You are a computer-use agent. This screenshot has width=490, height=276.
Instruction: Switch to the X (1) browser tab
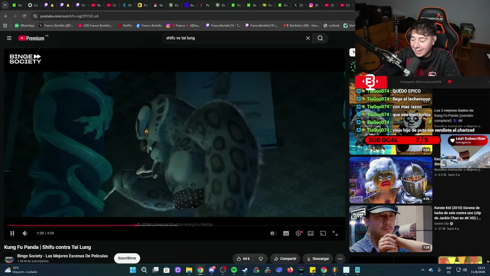(298, 5)
